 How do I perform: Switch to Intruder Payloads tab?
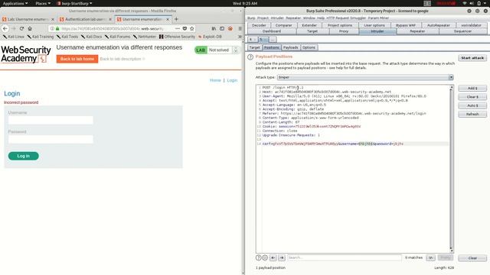coord(291,47)
